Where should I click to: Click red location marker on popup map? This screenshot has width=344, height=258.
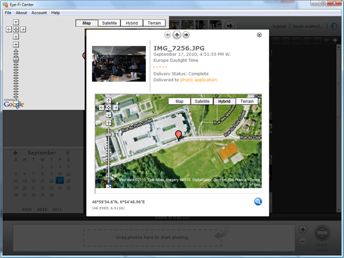pyautogui.click(x=179, y=134)
